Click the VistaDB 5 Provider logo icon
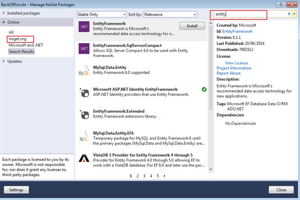The image size is (300, 200). pyautogui.click(x=84, y=158)
